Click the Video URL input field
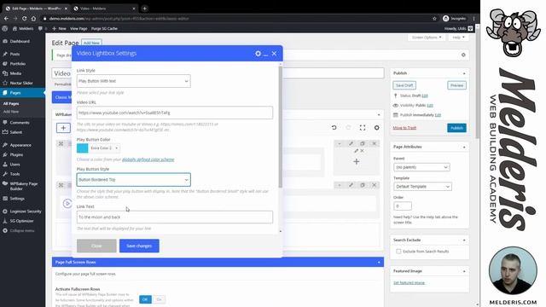546x307 pixels. 175,113
